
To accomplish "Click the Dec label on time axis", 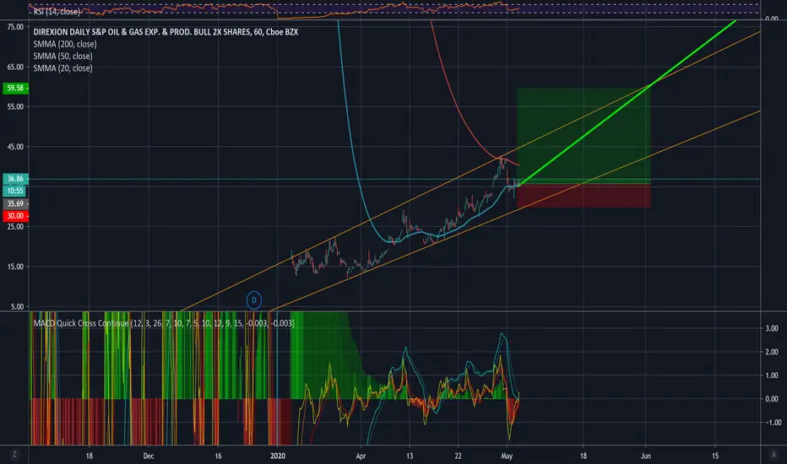I will click(148, 456).
